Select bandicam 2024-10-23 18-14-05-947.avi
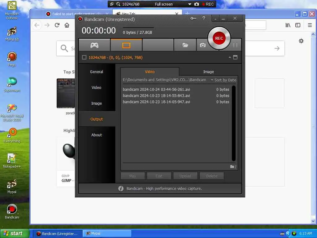 click(176, 102)
